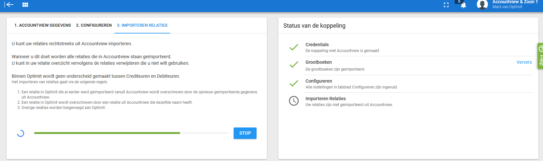The height and width of the screenshot is (161, 543).
Task: Click the Grootboeken status row title
Action: (x=319, y=62)
